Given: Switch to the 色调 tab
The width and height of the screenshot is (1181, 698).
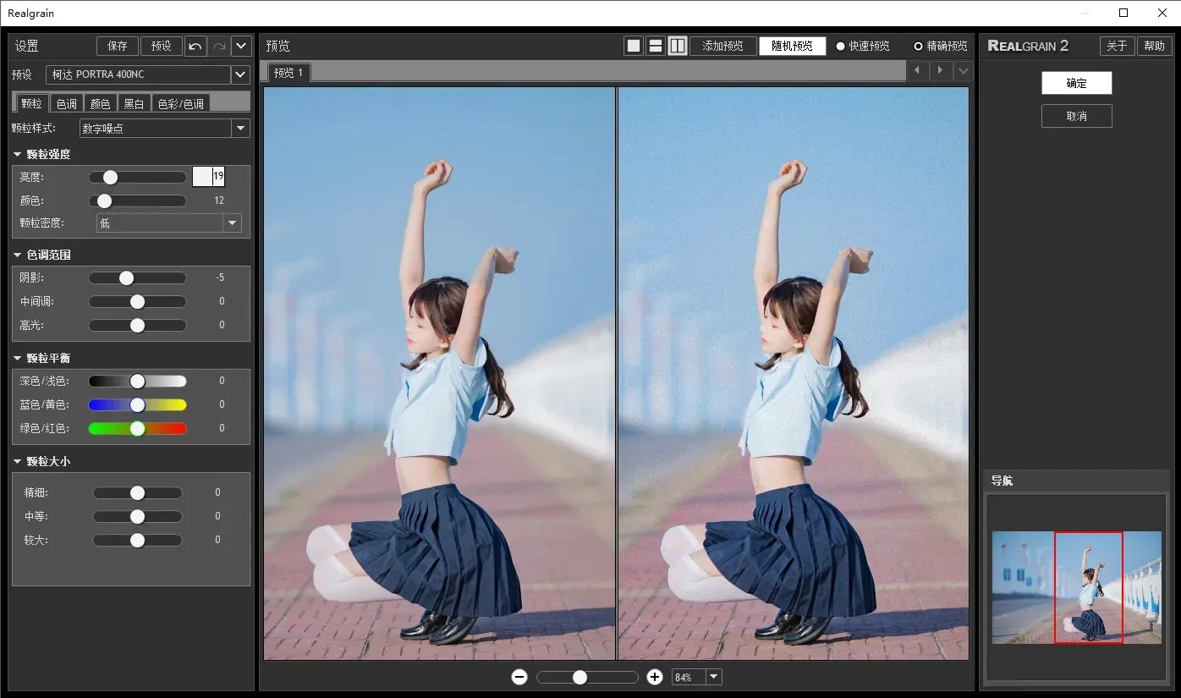Looking at the screenshot, I should (x=67, y=103).
